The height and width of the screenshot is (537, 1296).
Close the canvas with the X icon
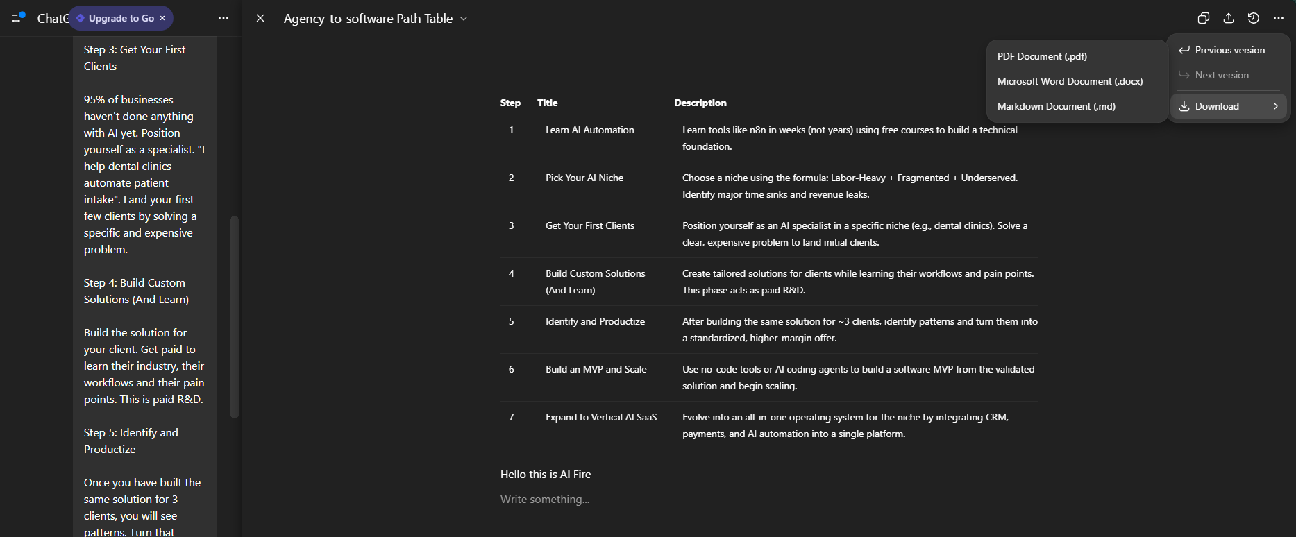[x=260, y=19]
